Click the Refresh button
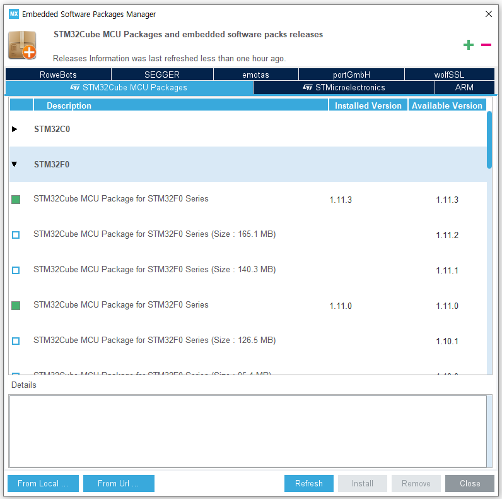This screenshot has width=502, height=499. tap(309, 483)
